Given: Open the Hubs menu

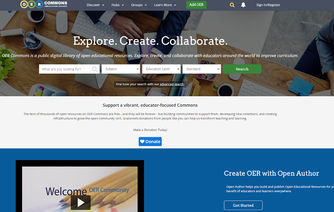Looking at the screenshot, I should click(117, 5).
